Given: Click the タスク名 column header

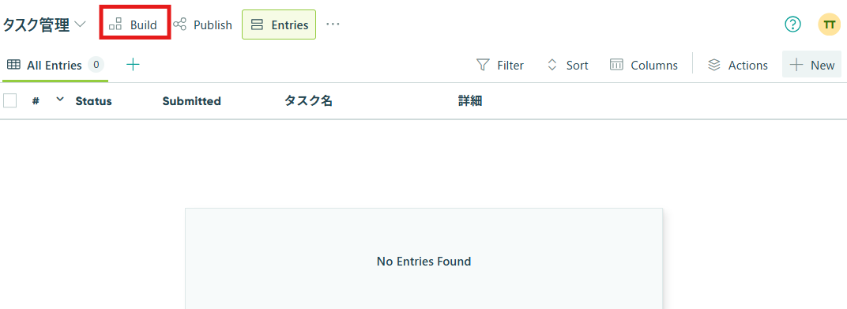Looking at the screenshot, I should [x=308, y=101].
